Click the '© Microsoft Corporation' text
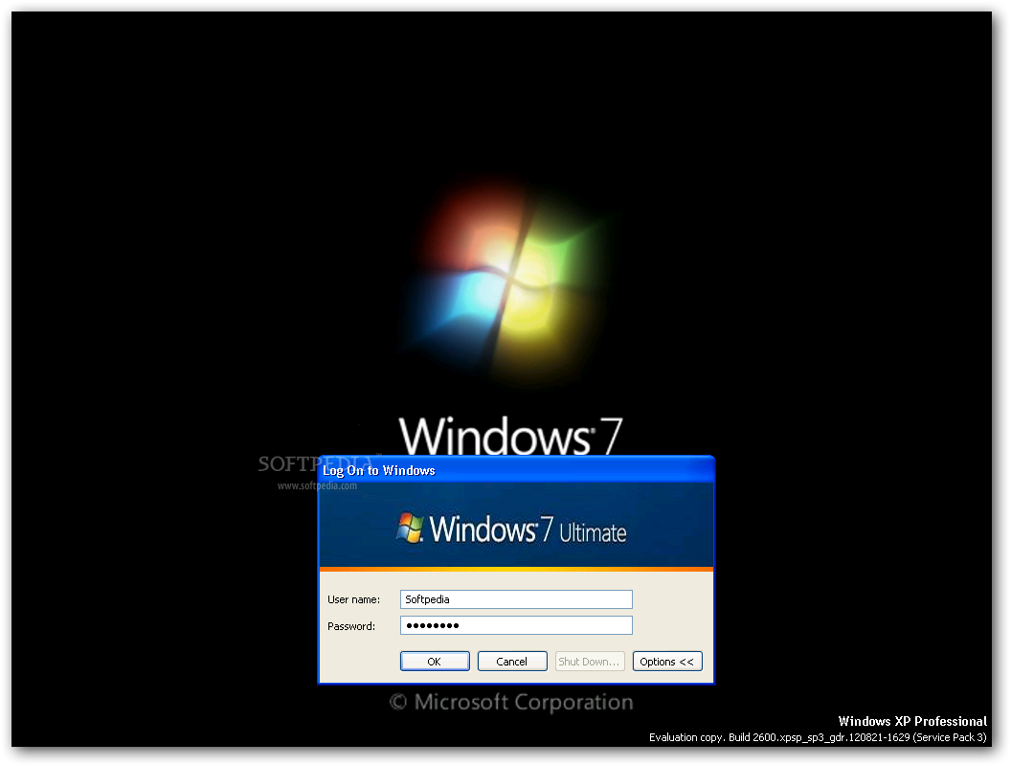The height and width of the screenshot is (766, 1011). [511, 702]
